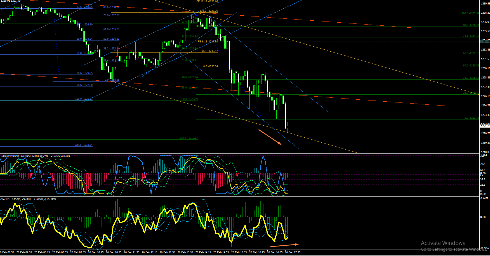
Task: Click the "->Bands(5) 35.4190" indicator label
Action: pyautogui.click(x=44, y=199)
